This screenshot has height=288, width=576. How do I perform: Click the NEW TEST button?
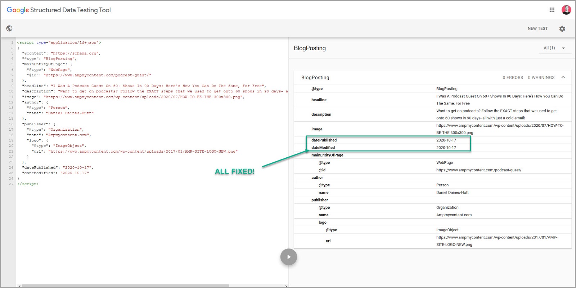click(x=537, y=29)
